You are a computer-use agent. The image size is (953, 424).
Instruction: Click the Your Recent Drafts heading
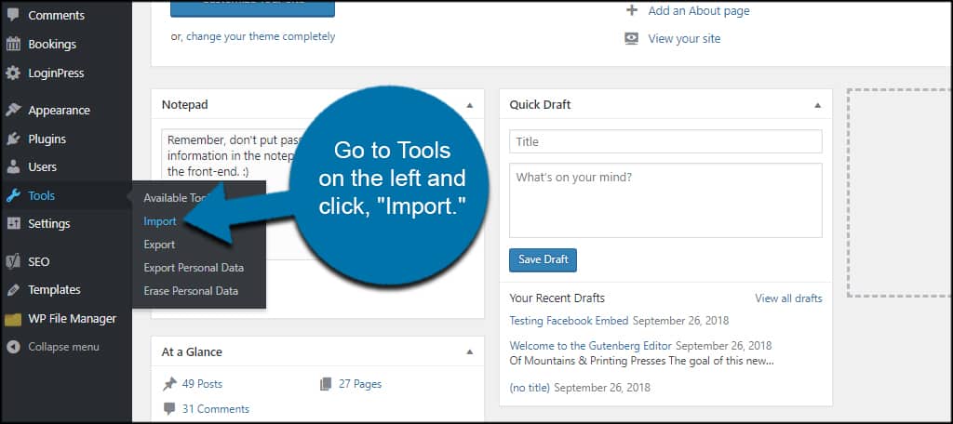[557, 298]
